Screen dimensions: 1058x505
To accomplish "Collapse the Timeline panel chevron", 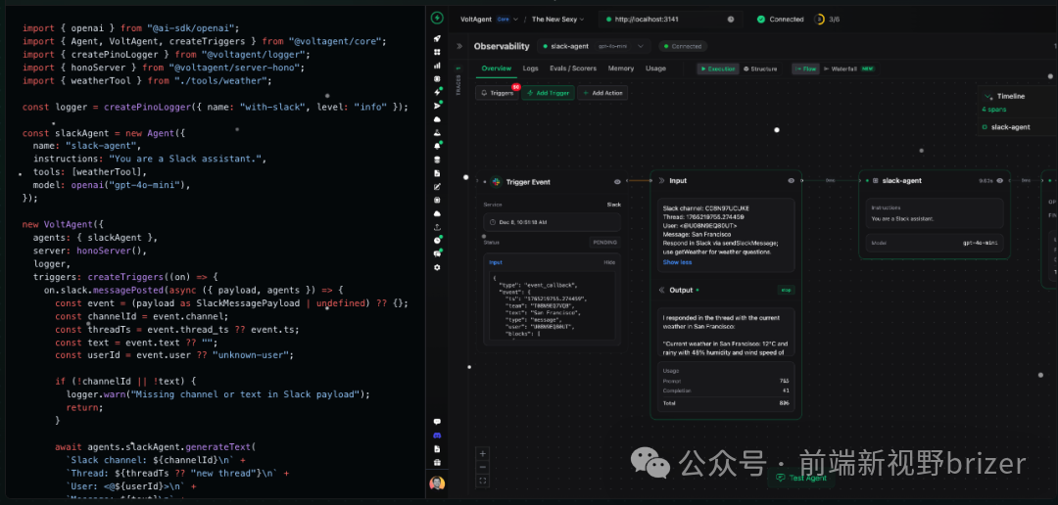I will [987, 96].
